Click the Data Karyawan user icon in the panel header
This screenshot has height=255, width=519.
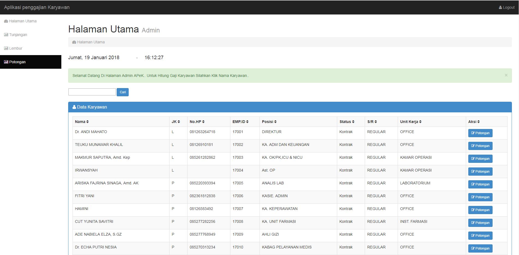click(x=74, y=107)
